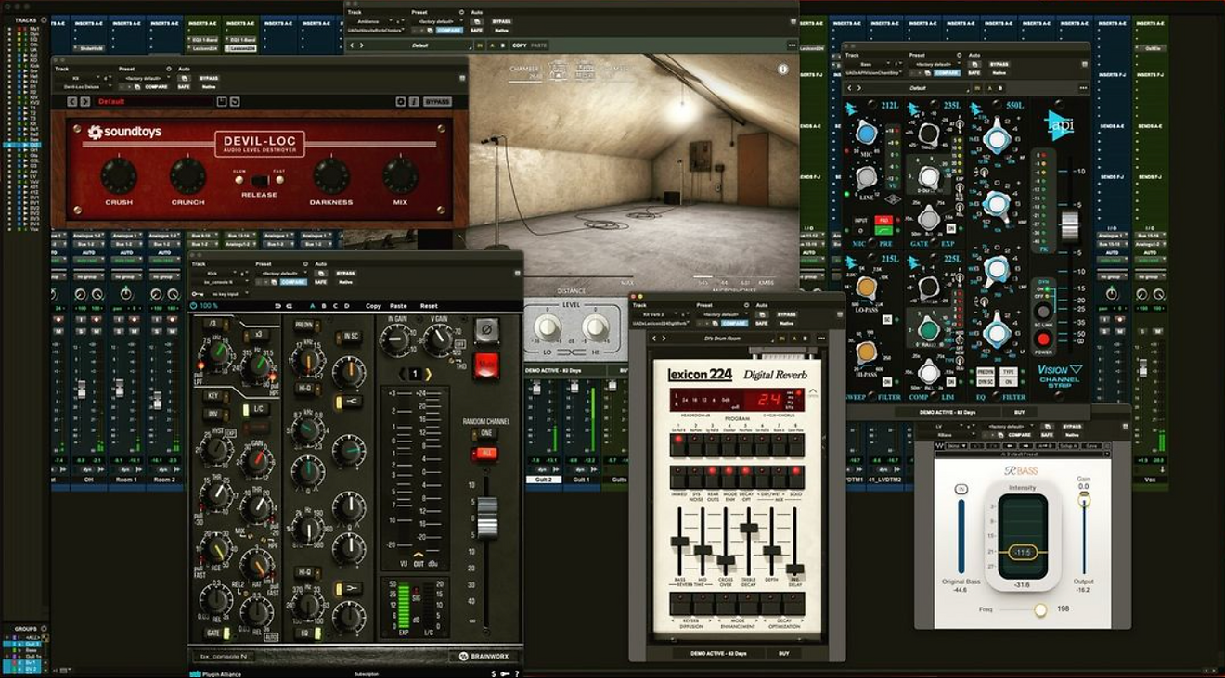
Task: Toggle the RBass IN button
Action: click(961, 489)
